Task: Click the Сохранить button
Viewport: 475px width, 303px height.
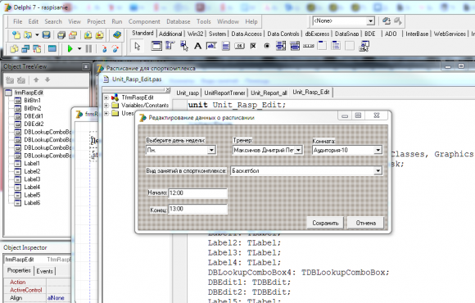Action: pyautogui.click(x=325, y=223)
